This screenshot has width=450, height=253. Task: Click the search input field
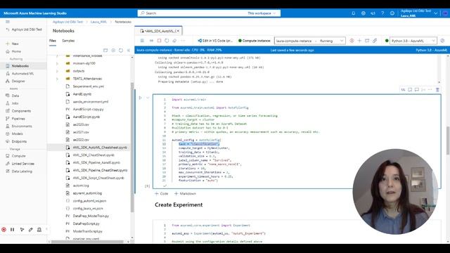pos(209,13)
